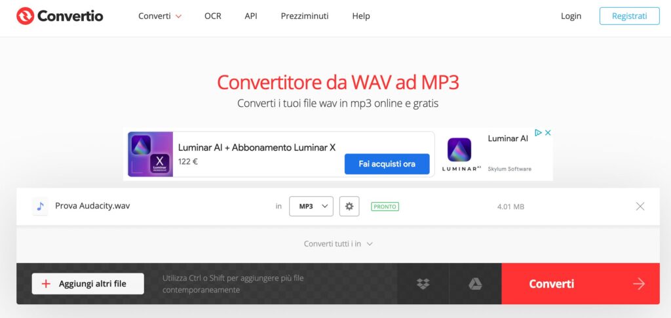Open the API menu item
671x318 pixels.
251,16
